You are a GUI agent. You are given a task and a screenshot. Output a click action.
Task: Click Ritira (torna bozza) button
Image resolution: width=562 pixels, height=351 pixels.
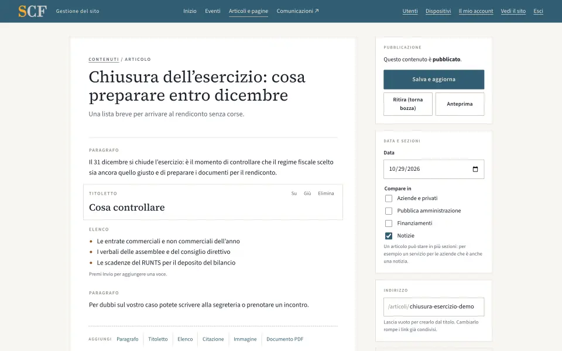click(408, 104)
